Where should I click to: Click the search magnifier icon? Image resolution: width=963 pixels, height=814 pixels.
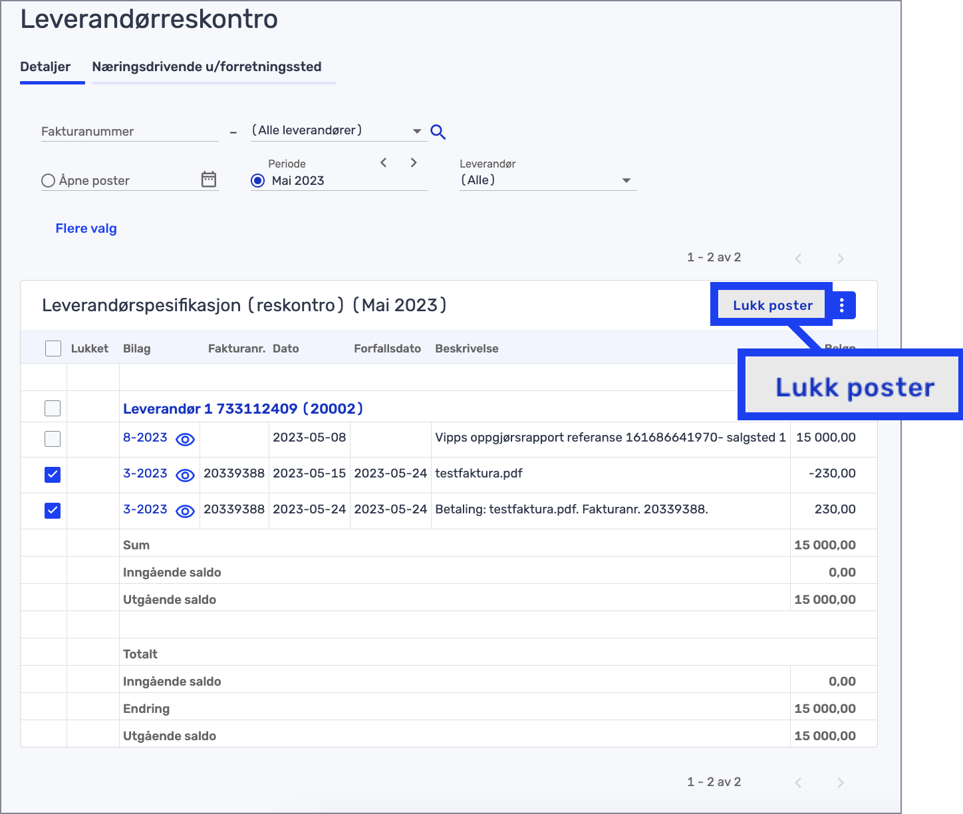[438, 132]
